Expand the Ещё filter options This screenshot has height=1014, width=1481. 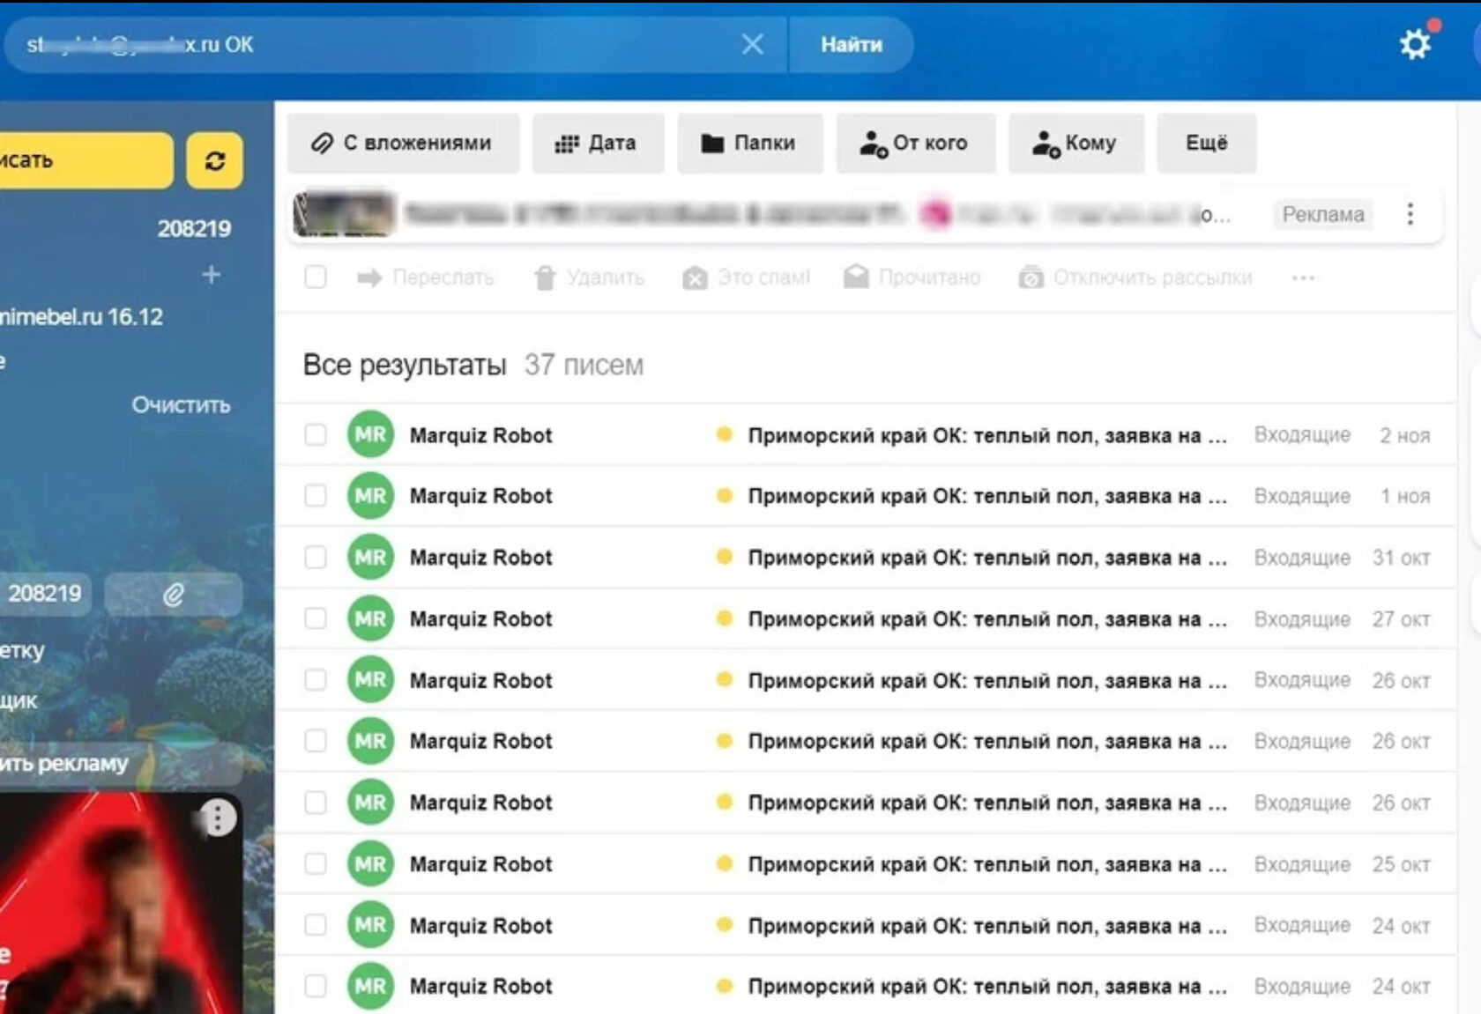point(1206,143)
